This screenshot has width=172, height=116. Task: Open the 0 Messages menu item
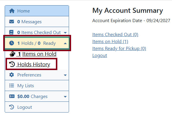coord(37,22)
